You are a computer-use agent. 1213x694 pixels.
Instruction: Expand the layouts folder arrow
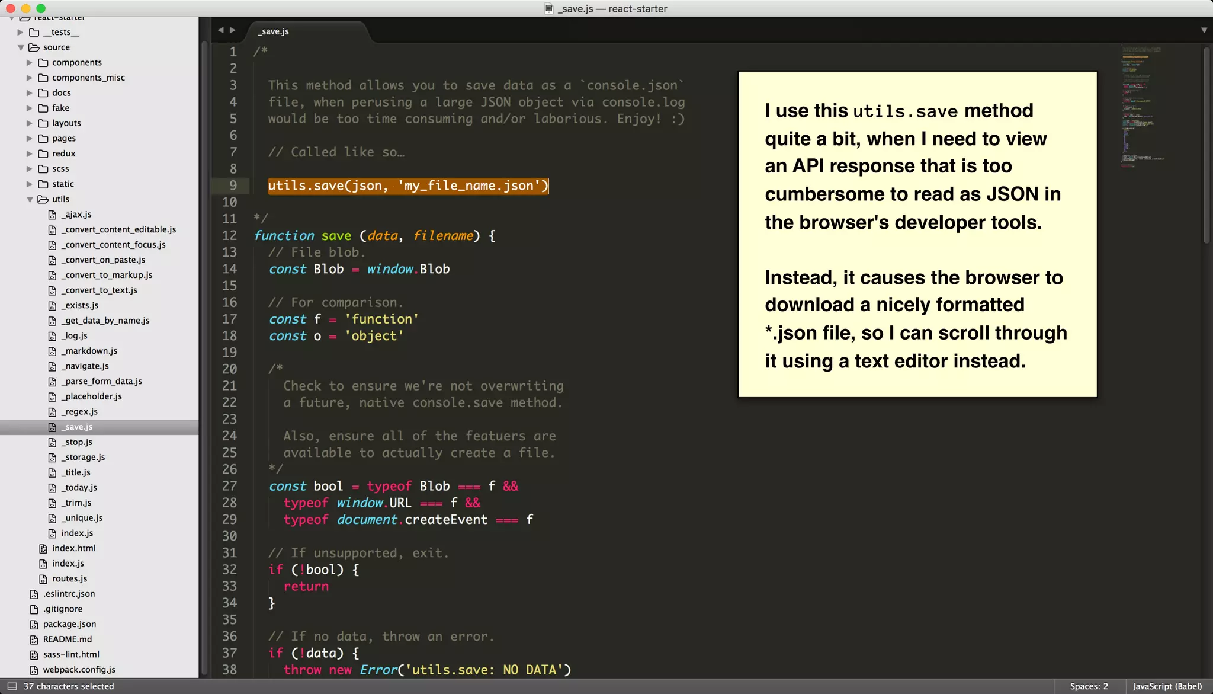coord(30,123)
